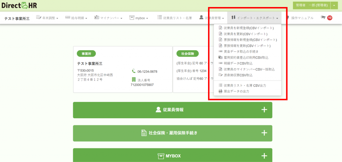Click the document icon in 社会保険・雇用保険手続き bar
This screenshot has height=162, width=342.
[x=144, y=133]
